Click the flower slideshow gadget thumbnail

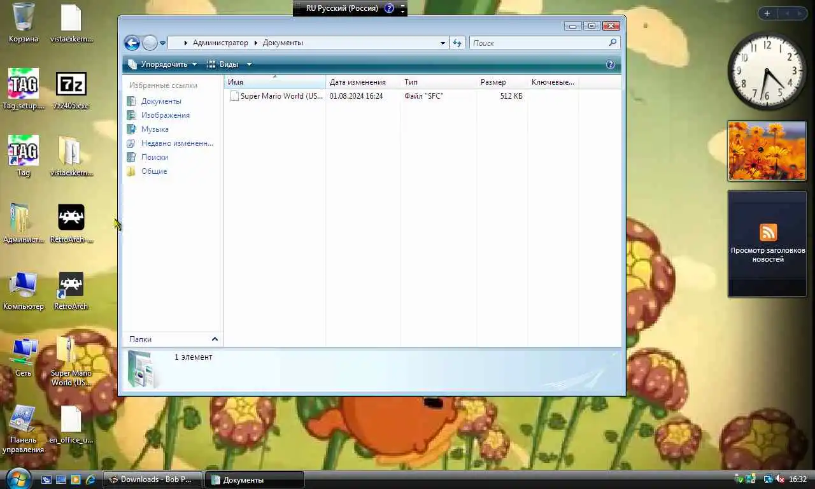[x=767, y=151]
